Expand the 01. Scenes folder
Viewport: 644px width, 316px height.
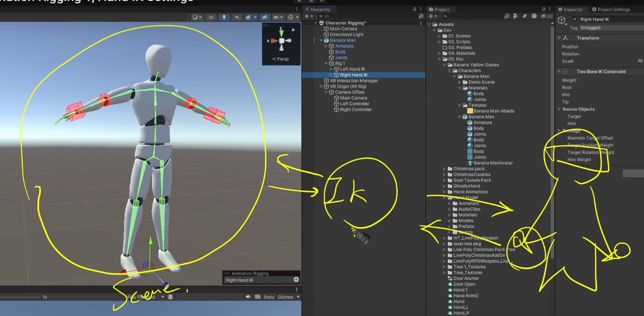[440, 36]
